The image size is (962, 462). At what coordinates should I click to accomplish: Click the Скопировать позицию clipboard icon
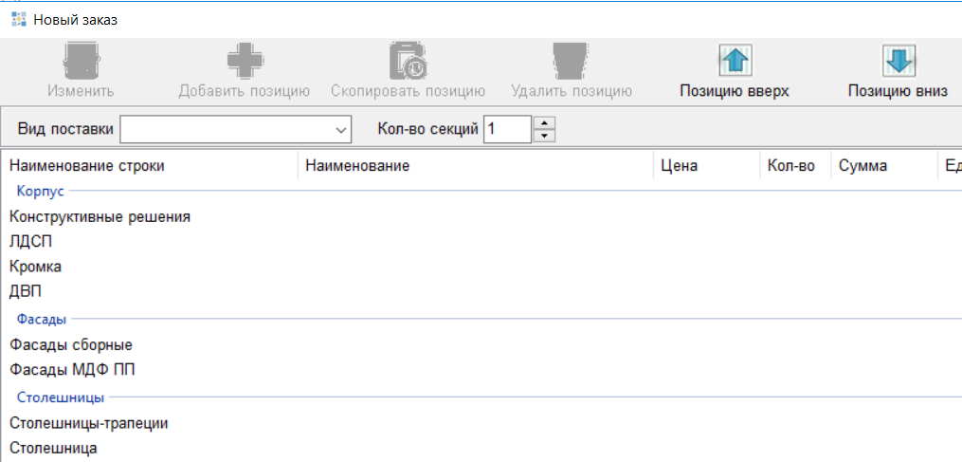click(408, 63)
